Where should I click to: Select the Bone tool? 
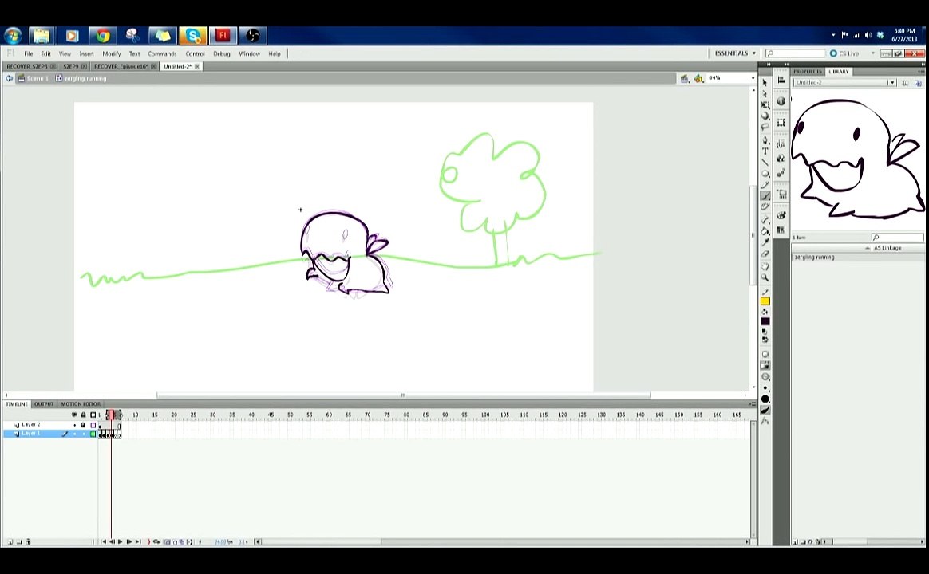(x=765, y=220)
